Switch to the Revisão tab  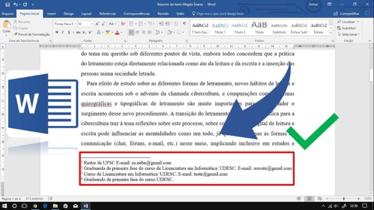coord(163,14)
